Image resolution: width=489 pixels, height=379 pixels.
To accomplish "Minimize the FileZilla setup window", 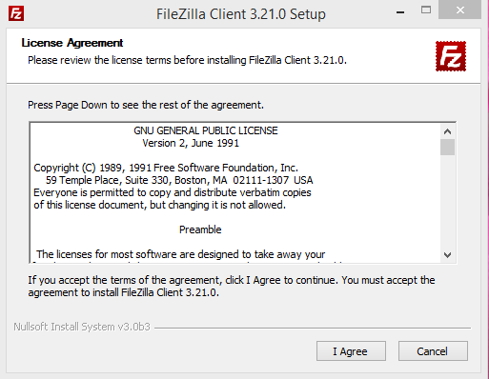I will tap(400, 11).
